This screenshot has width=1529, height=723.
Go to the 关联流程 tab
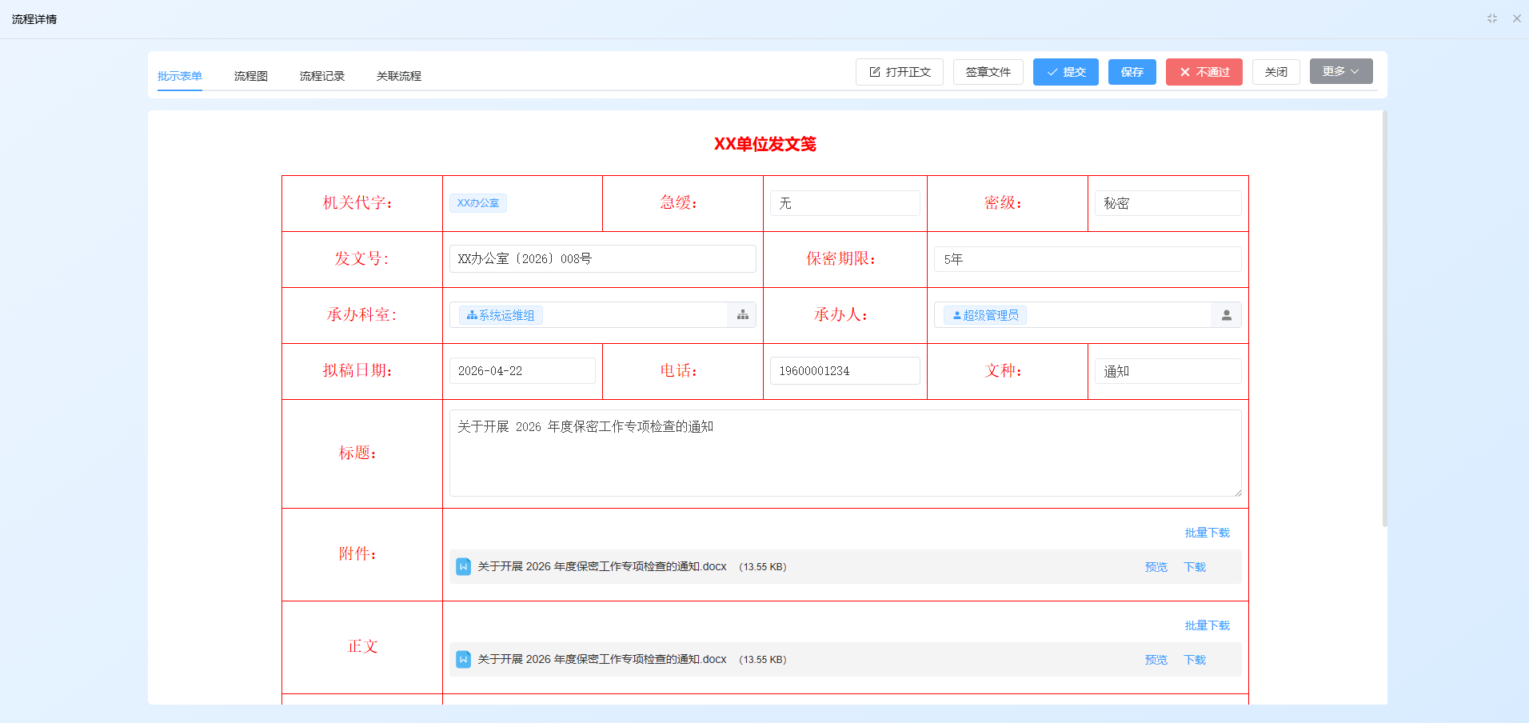coord(399,76)
